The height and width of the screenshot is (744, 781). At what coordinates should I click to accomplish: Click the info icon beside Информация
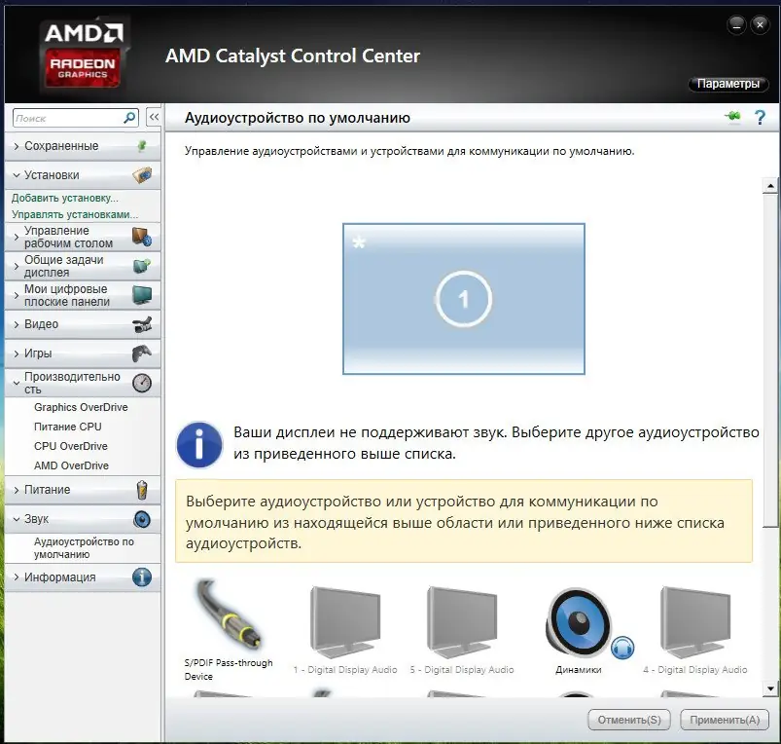tap(143, 577)
